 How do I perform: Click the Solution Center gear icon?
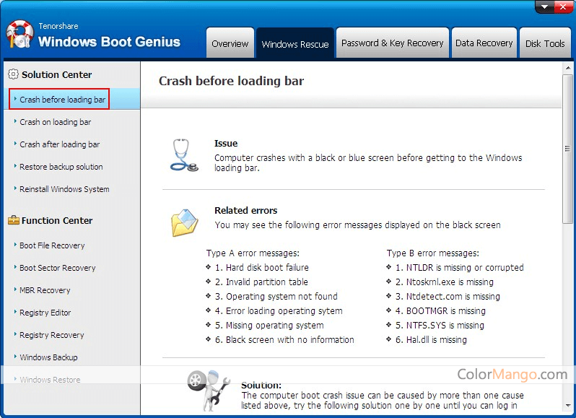pyautogui.click(x=12, y=74)
